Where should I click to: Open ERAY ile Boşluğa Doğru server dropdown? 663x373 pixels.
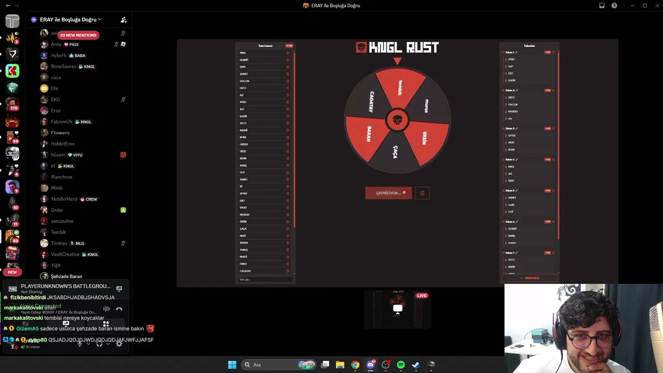pyautogui.click(x=70, y=20)
